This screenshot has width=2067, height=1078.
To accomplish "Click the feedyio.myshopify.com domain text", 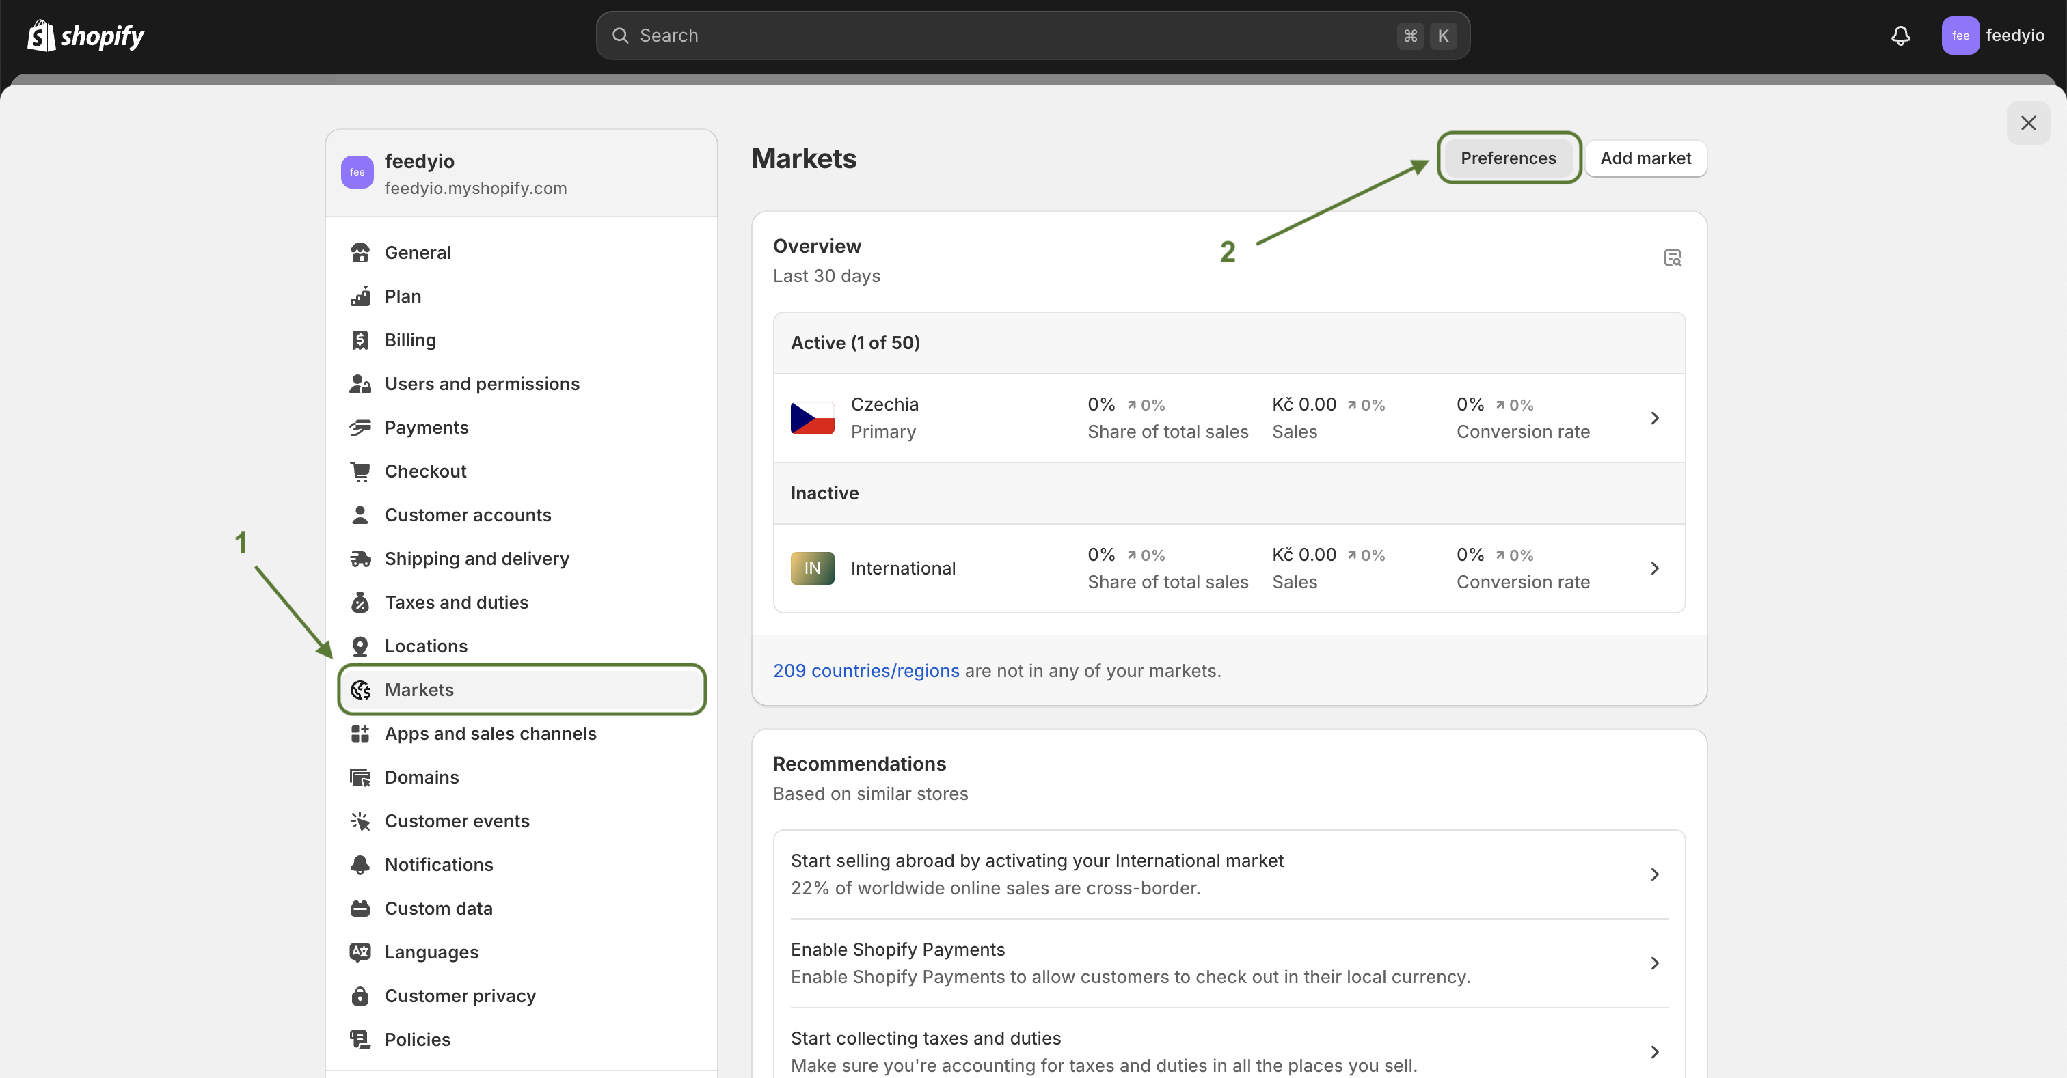I will [475, 188].
